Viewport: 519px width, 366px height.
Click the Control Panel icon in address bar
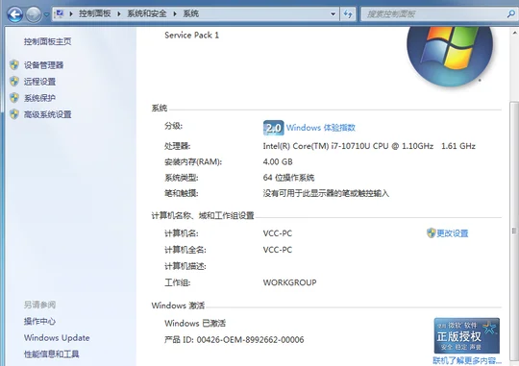pyautogui.click(x=60, y=13)
